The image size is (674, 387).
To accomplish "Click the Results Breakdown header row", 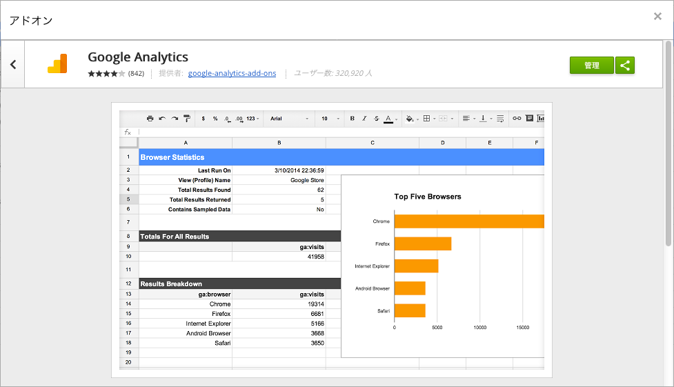I will pos(240,284).
